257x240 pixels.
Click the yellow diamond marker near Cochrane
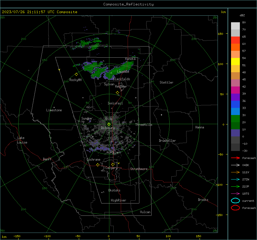98,165
